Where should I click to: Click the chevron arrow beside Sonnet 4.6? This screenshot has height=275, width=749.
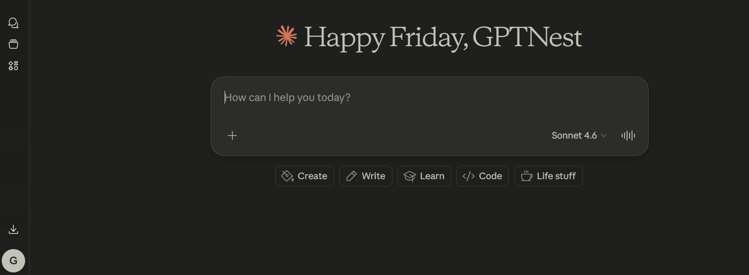pyautogui.click(x=604, y=136)
